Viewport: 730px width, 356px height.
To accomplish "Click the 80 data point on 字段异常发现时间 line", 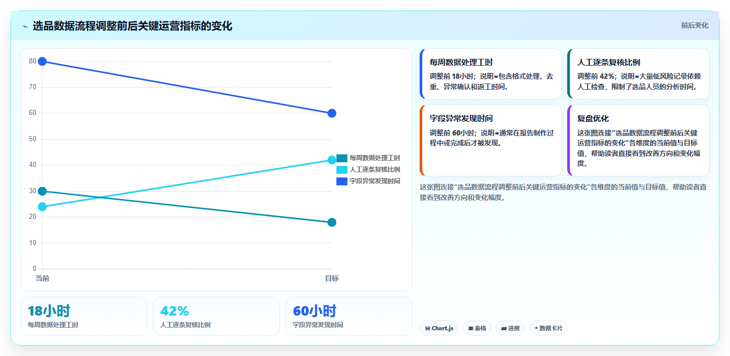I will click(x=43, y=61).
